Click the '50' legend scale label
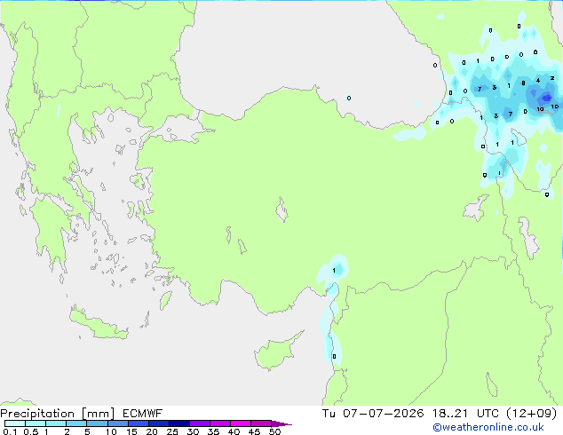Viewport: 563px width, 435px height. (x=274, y=431)
